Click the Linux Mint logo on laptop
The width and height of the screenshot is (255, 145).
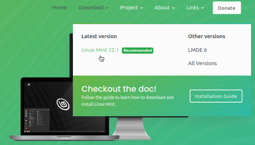(63, 104)
